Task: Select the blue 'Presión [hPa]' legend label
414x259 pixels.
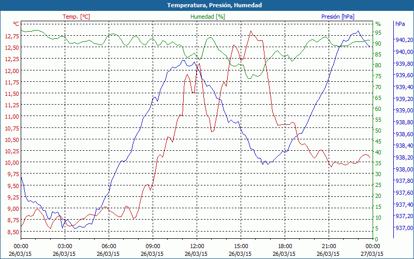Action: (x=338, y=17)
